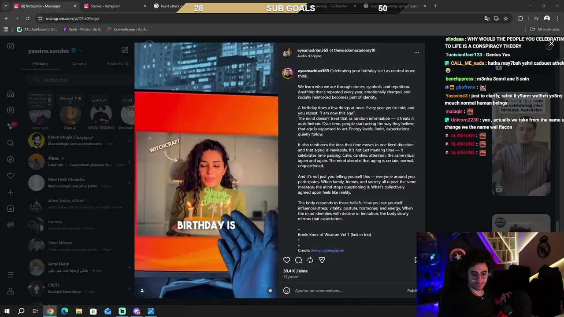The width and height of the screenshot is (564, 317).
Task: Open File Explorer from the taskbar
Action: coord(79,311)
